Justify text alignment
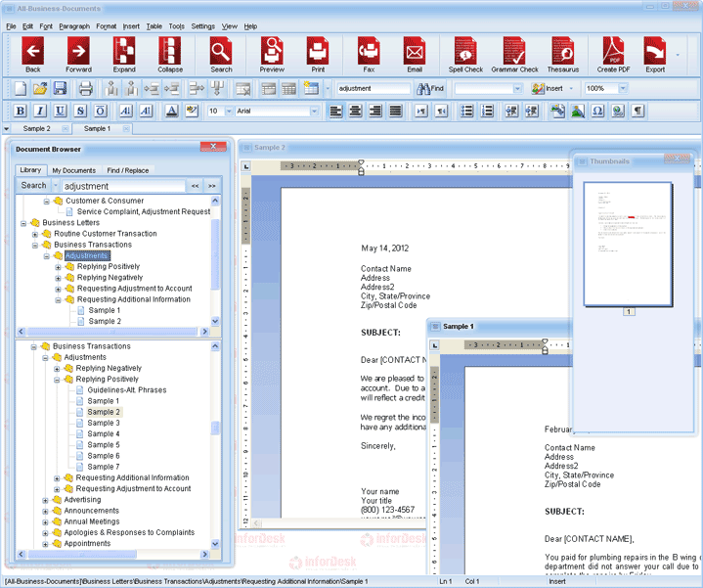The height and width of the screenshot is (588, 703). pyautogui.click(x=395, y=111)
